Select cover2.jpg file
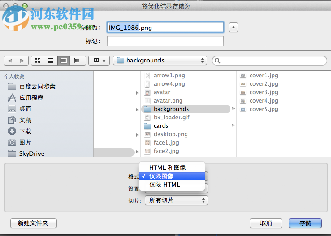The image size is (331, 236). coord(264,84)
